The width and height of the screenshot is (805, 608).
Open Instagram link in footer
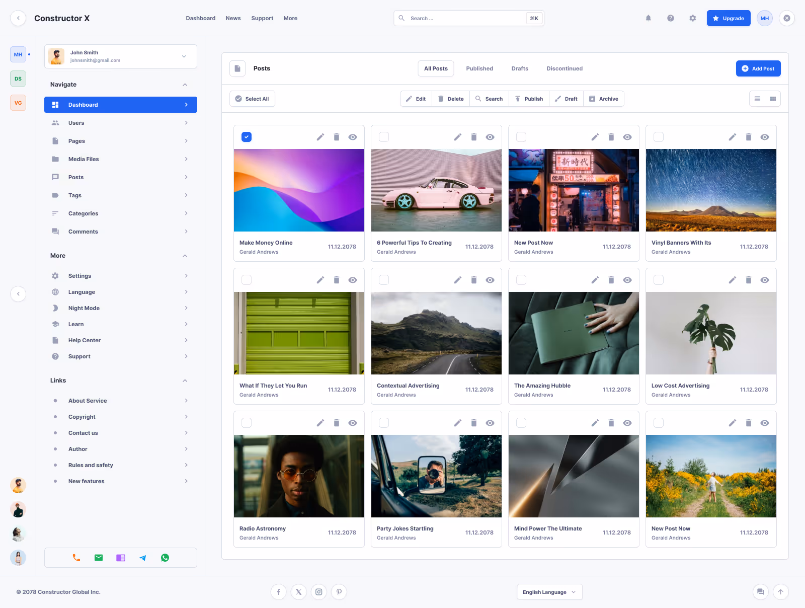coord(319,592)
